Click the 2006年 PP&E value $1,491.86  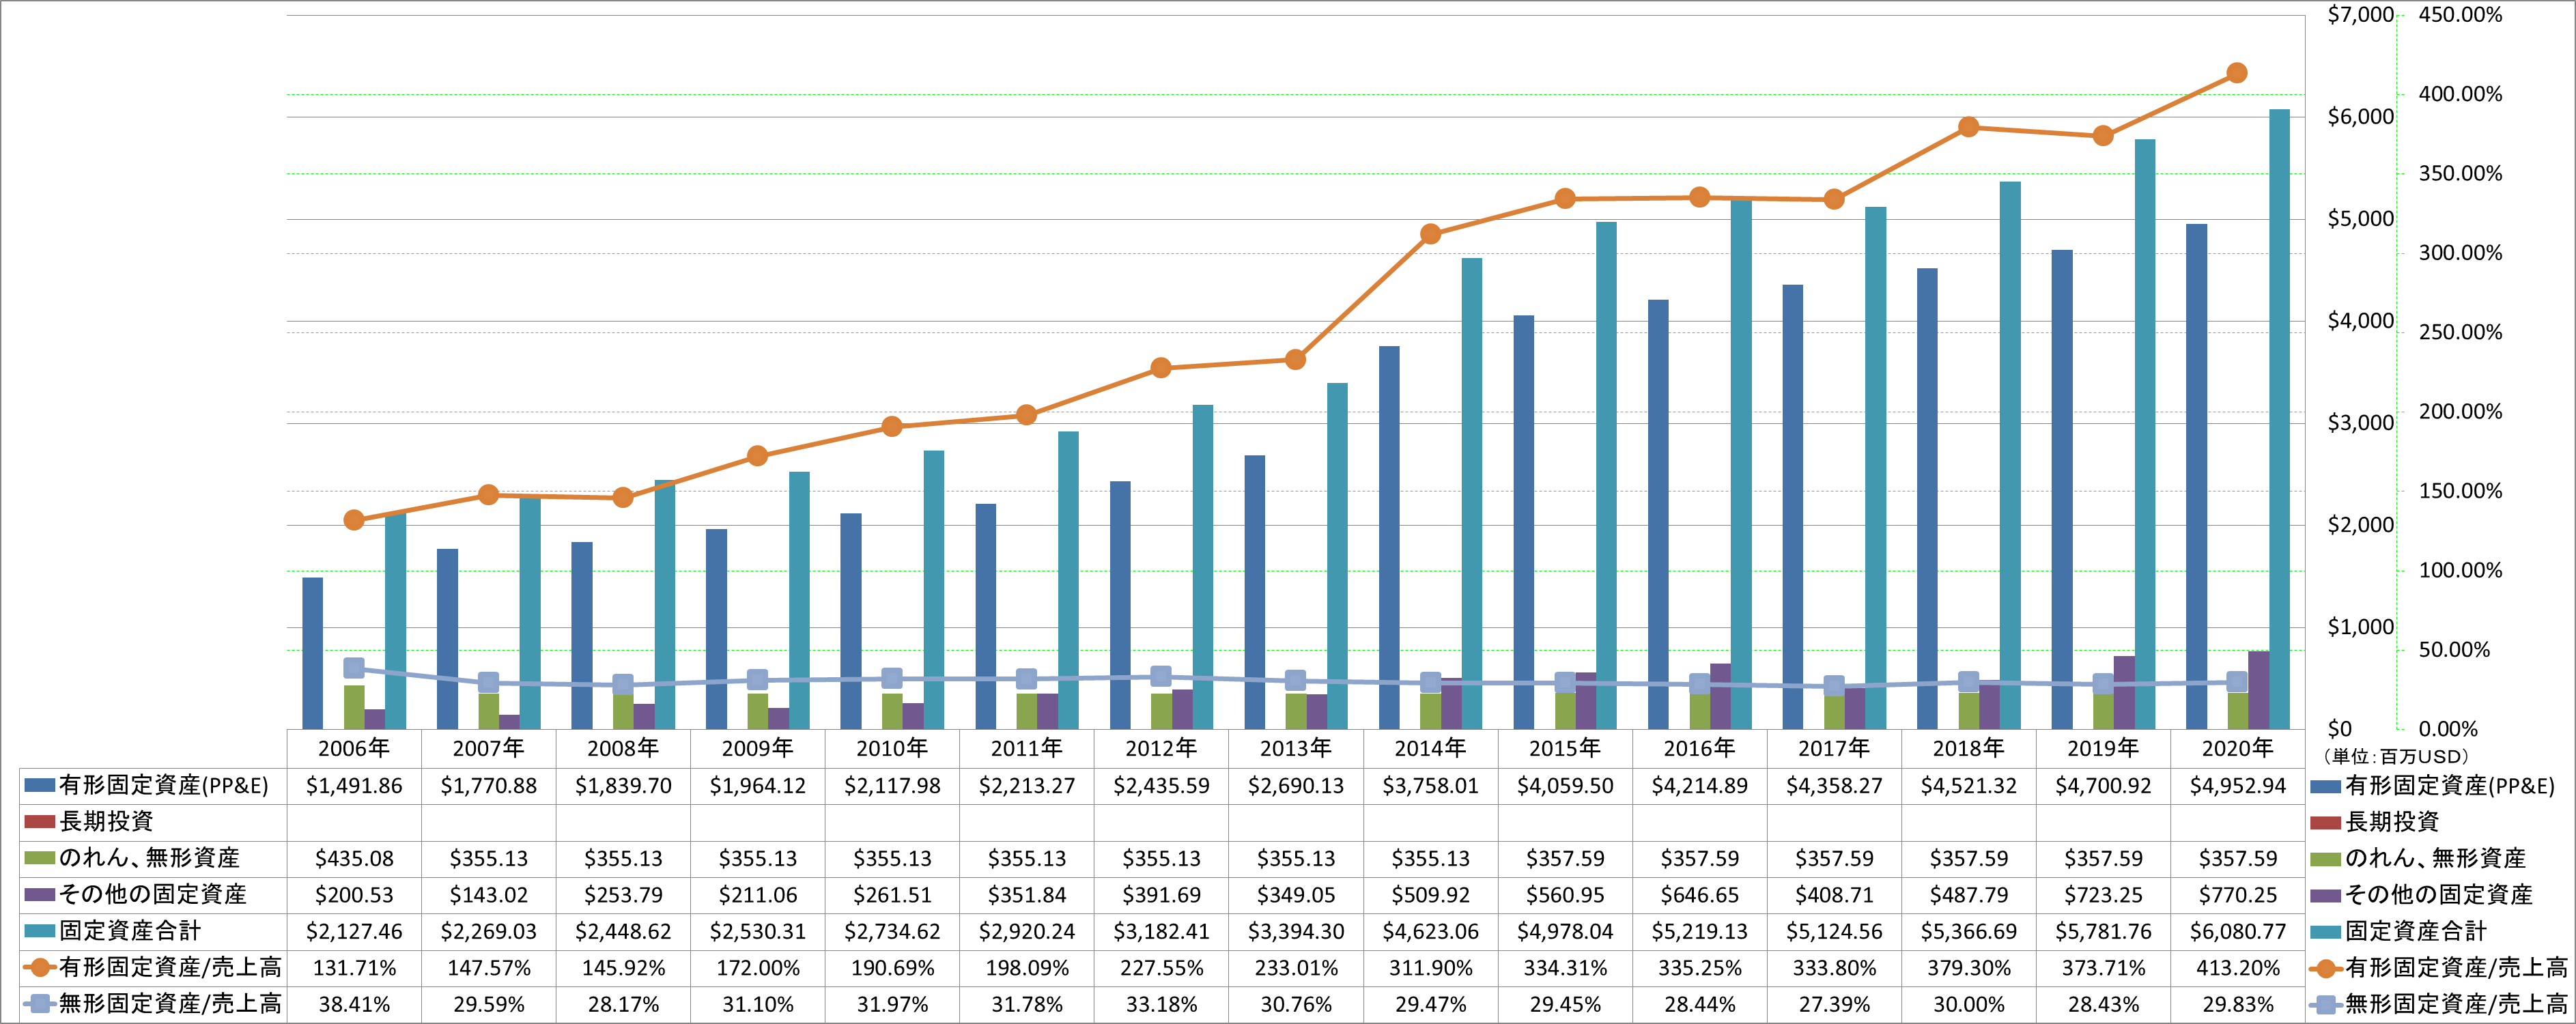tap(354, 786)
